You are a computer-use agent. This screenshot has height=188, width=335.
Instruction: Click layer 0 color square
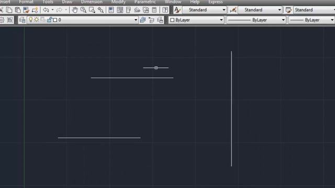[x=55, y=20]
